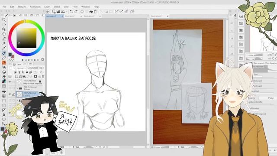Toggle Clip to Layer Below icon
The image size is (277, 156).
(16, 72)
